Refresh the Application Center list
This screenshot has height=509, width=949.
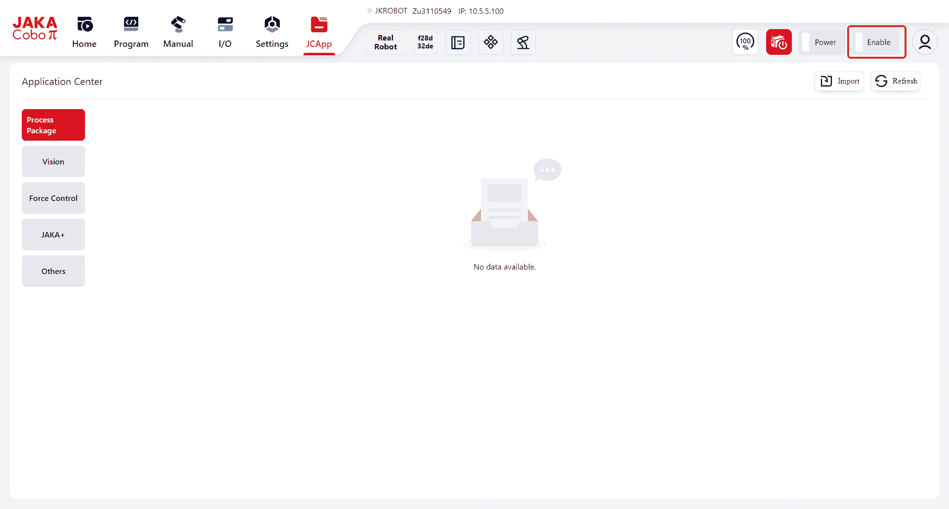pyautogui.click(x=896, y=81)
